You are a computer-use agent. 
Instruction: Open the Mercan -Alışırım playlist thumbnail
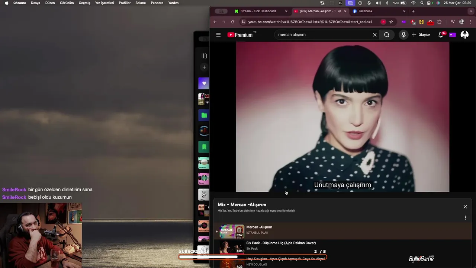(x=232, y=231)
